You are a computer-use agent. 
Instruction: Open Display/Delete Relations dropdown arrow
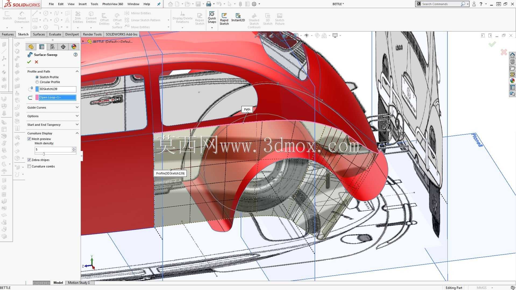(182, 28)
